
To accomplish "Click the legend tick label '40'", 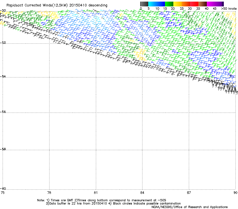I will [x=207, y=9].
